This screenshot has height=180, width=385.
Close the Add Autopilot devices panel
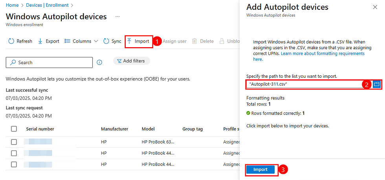tap(375, 7)
